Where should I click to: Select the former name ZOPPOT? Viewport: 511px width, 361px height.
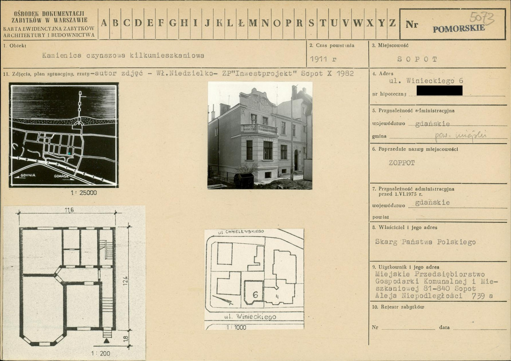click(x=401, y=163)
